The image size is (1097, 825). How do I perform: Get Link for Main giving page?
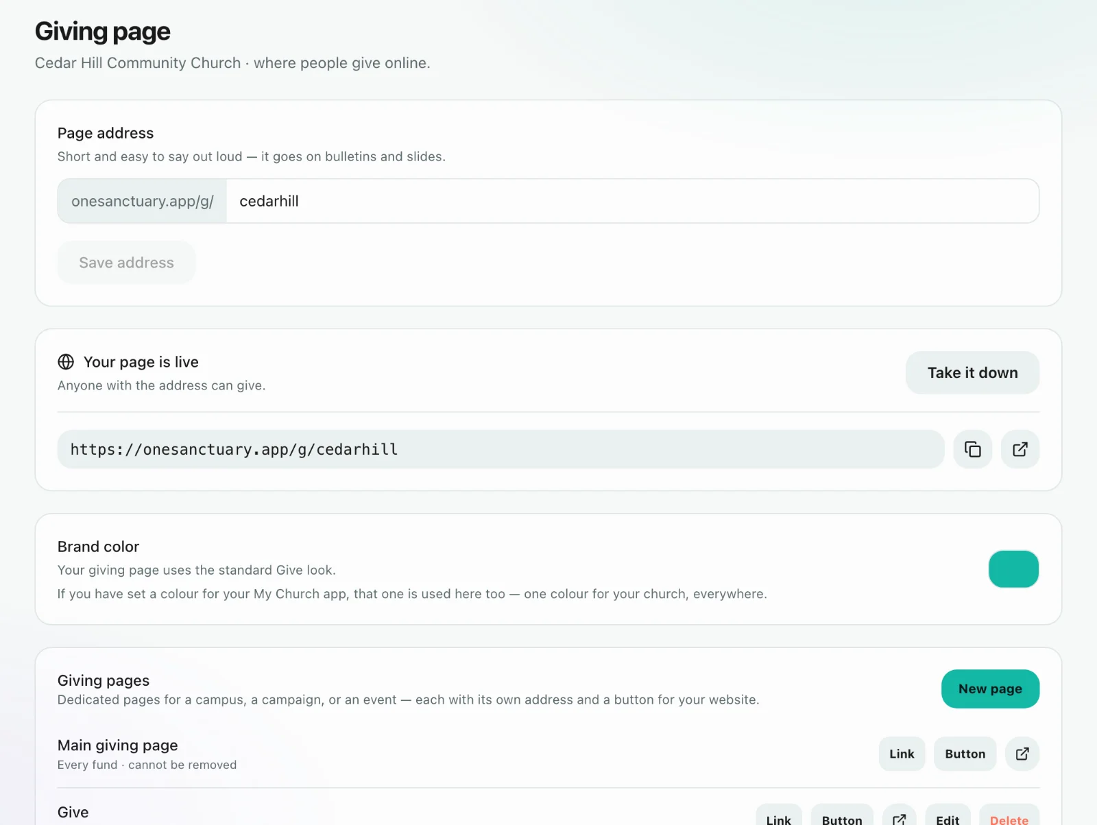pos(902,754)
